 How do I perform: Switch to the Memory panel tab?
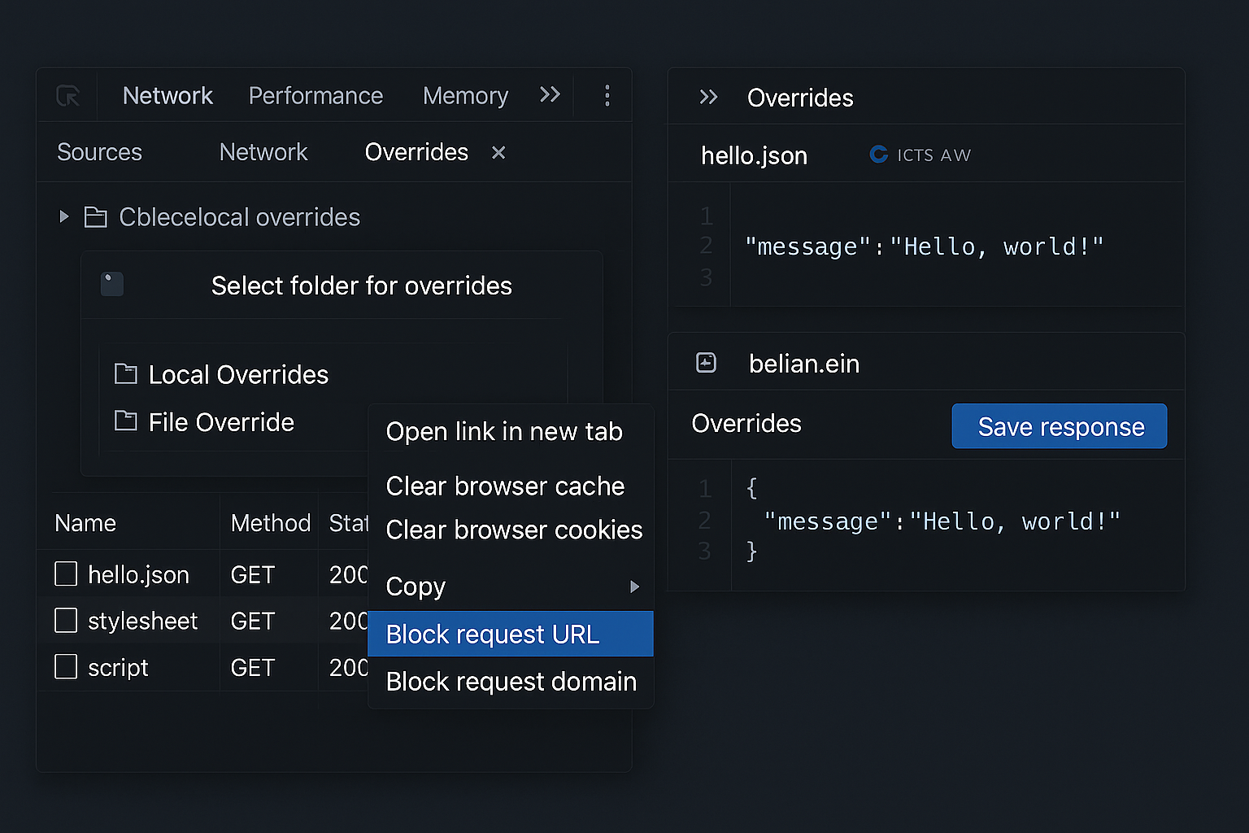(464, 95)
